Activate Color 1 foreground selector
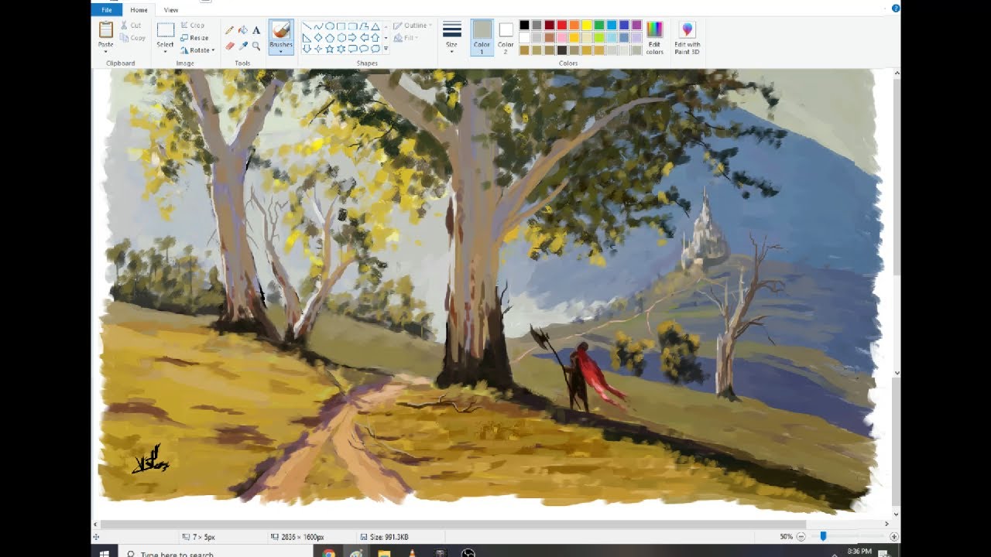Screen dimensions: 991x557 (482, 37)
